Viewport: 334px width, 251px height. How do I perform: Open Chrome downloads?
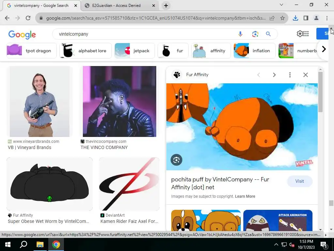(x=296, y=18)
